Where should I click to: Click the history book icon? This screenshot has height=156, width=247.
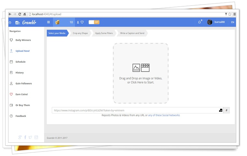click(11, 72)
